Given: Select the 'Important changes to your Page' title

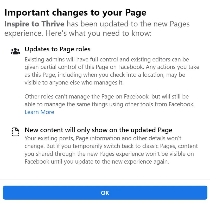Looking at the screenshot, I should pyautogui.click(x=75, y=13).
